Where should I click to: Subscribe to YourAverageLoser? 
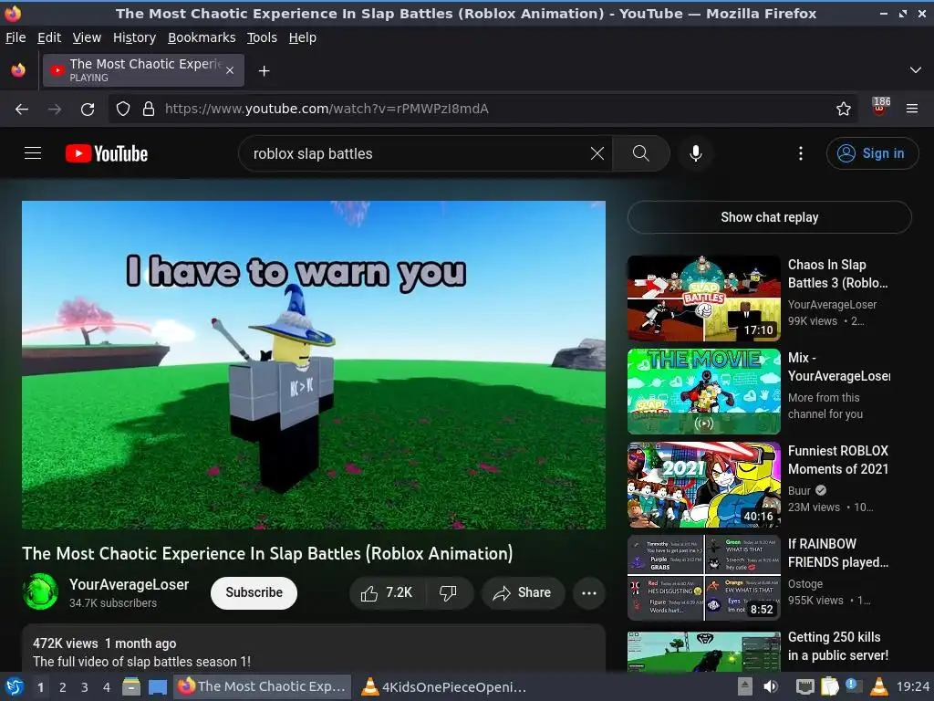pos(254,592)
